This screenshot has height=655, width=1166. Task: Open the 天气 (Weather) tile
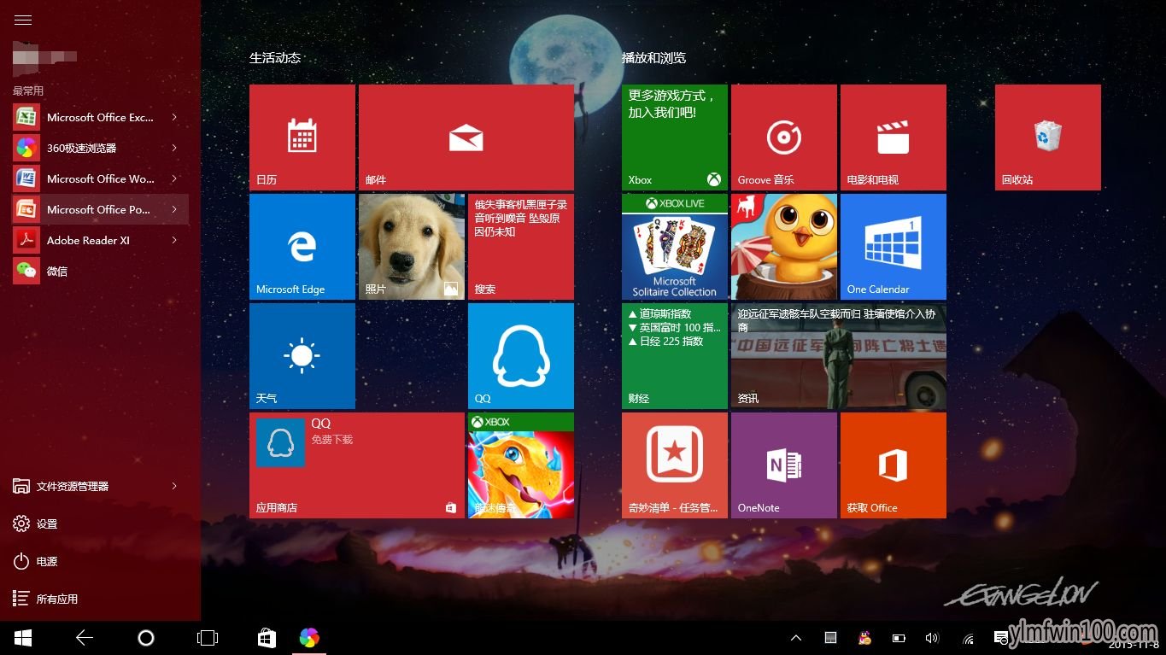(x=302, y=356)
